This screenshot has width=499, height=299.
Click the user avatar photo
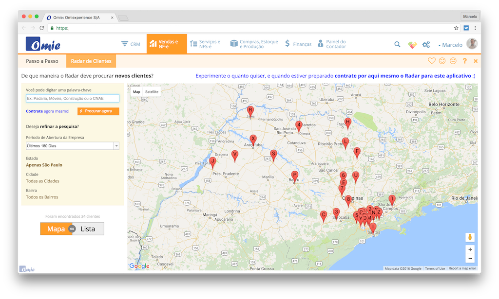click(x=472, y=44)
